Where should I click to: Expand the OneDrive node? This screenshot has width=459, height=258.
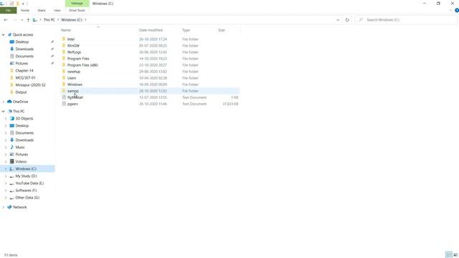pos(3,102)
